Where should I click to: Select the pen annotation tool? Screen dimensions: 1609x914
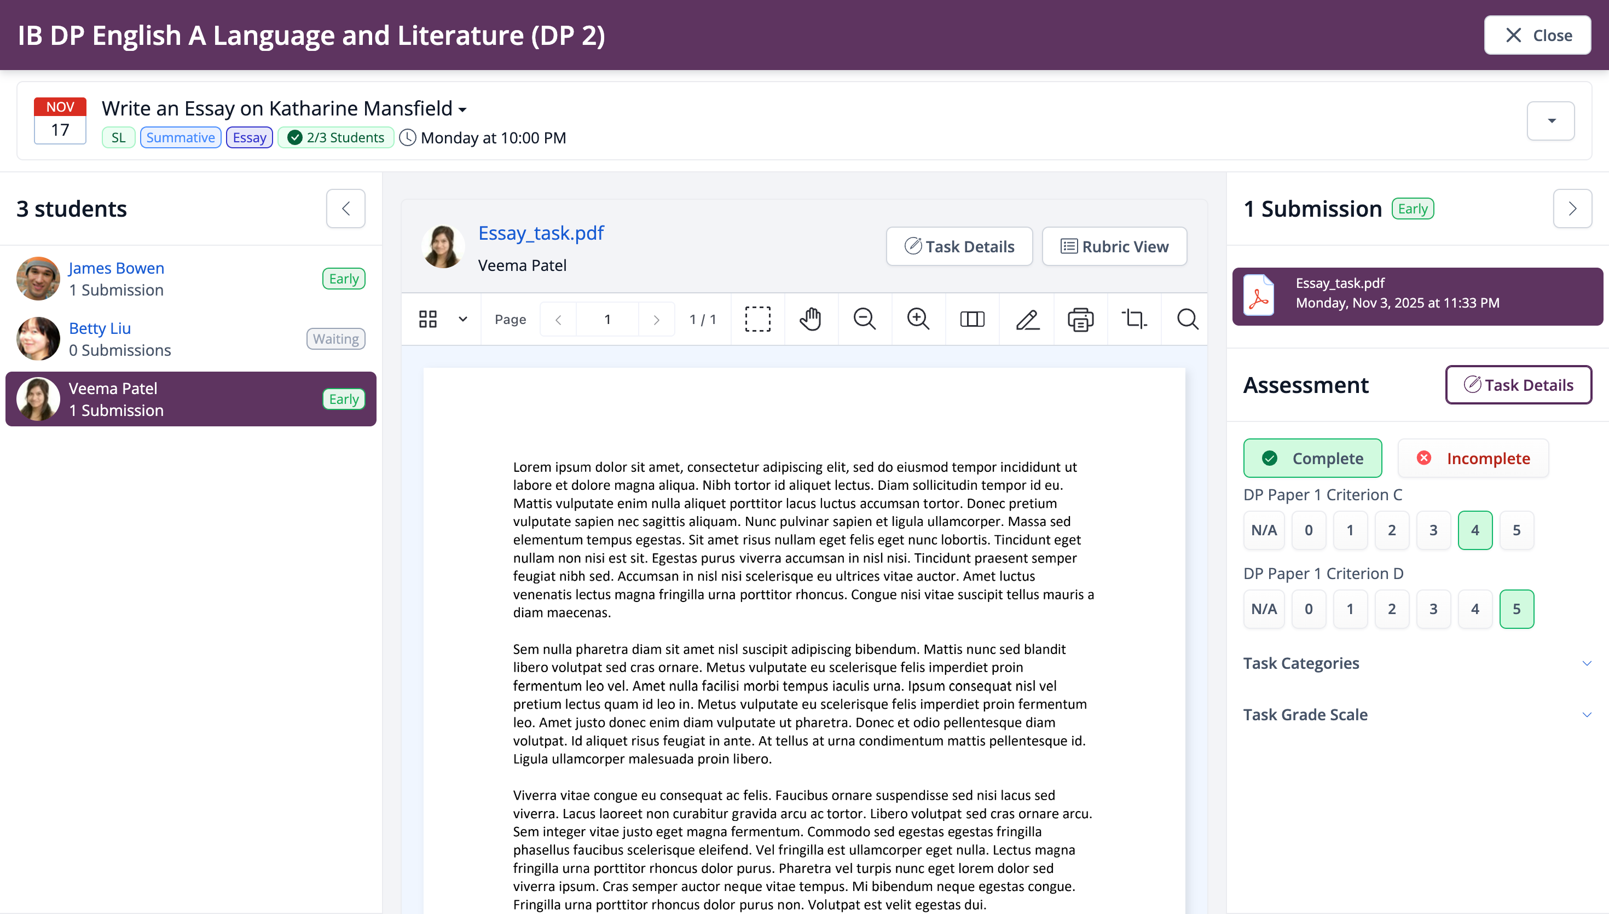[x=1027, y=319]
